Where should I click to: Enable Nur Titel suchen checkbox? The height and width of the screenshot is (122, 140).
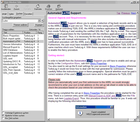pyautogui.click(x=3, y=118)
